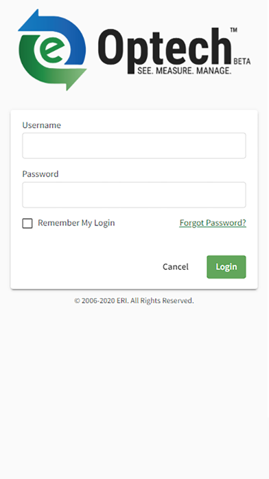Click the Remember My Login label text
Image resolution: width=269 pixels, height=479 pixels.
click(x=76, y=223)
